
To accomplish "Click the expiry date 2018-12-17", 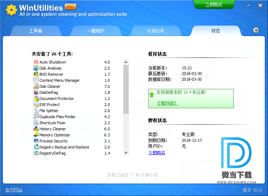I will tap(192, 140).
